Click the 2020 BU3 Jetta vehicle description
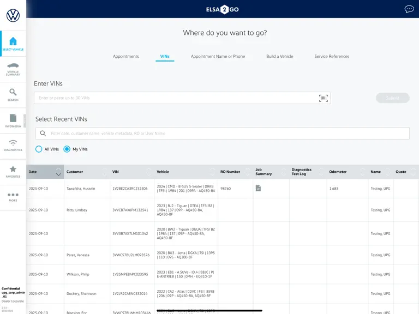Viewport: 419px width, 314px height. pos(185,255)
